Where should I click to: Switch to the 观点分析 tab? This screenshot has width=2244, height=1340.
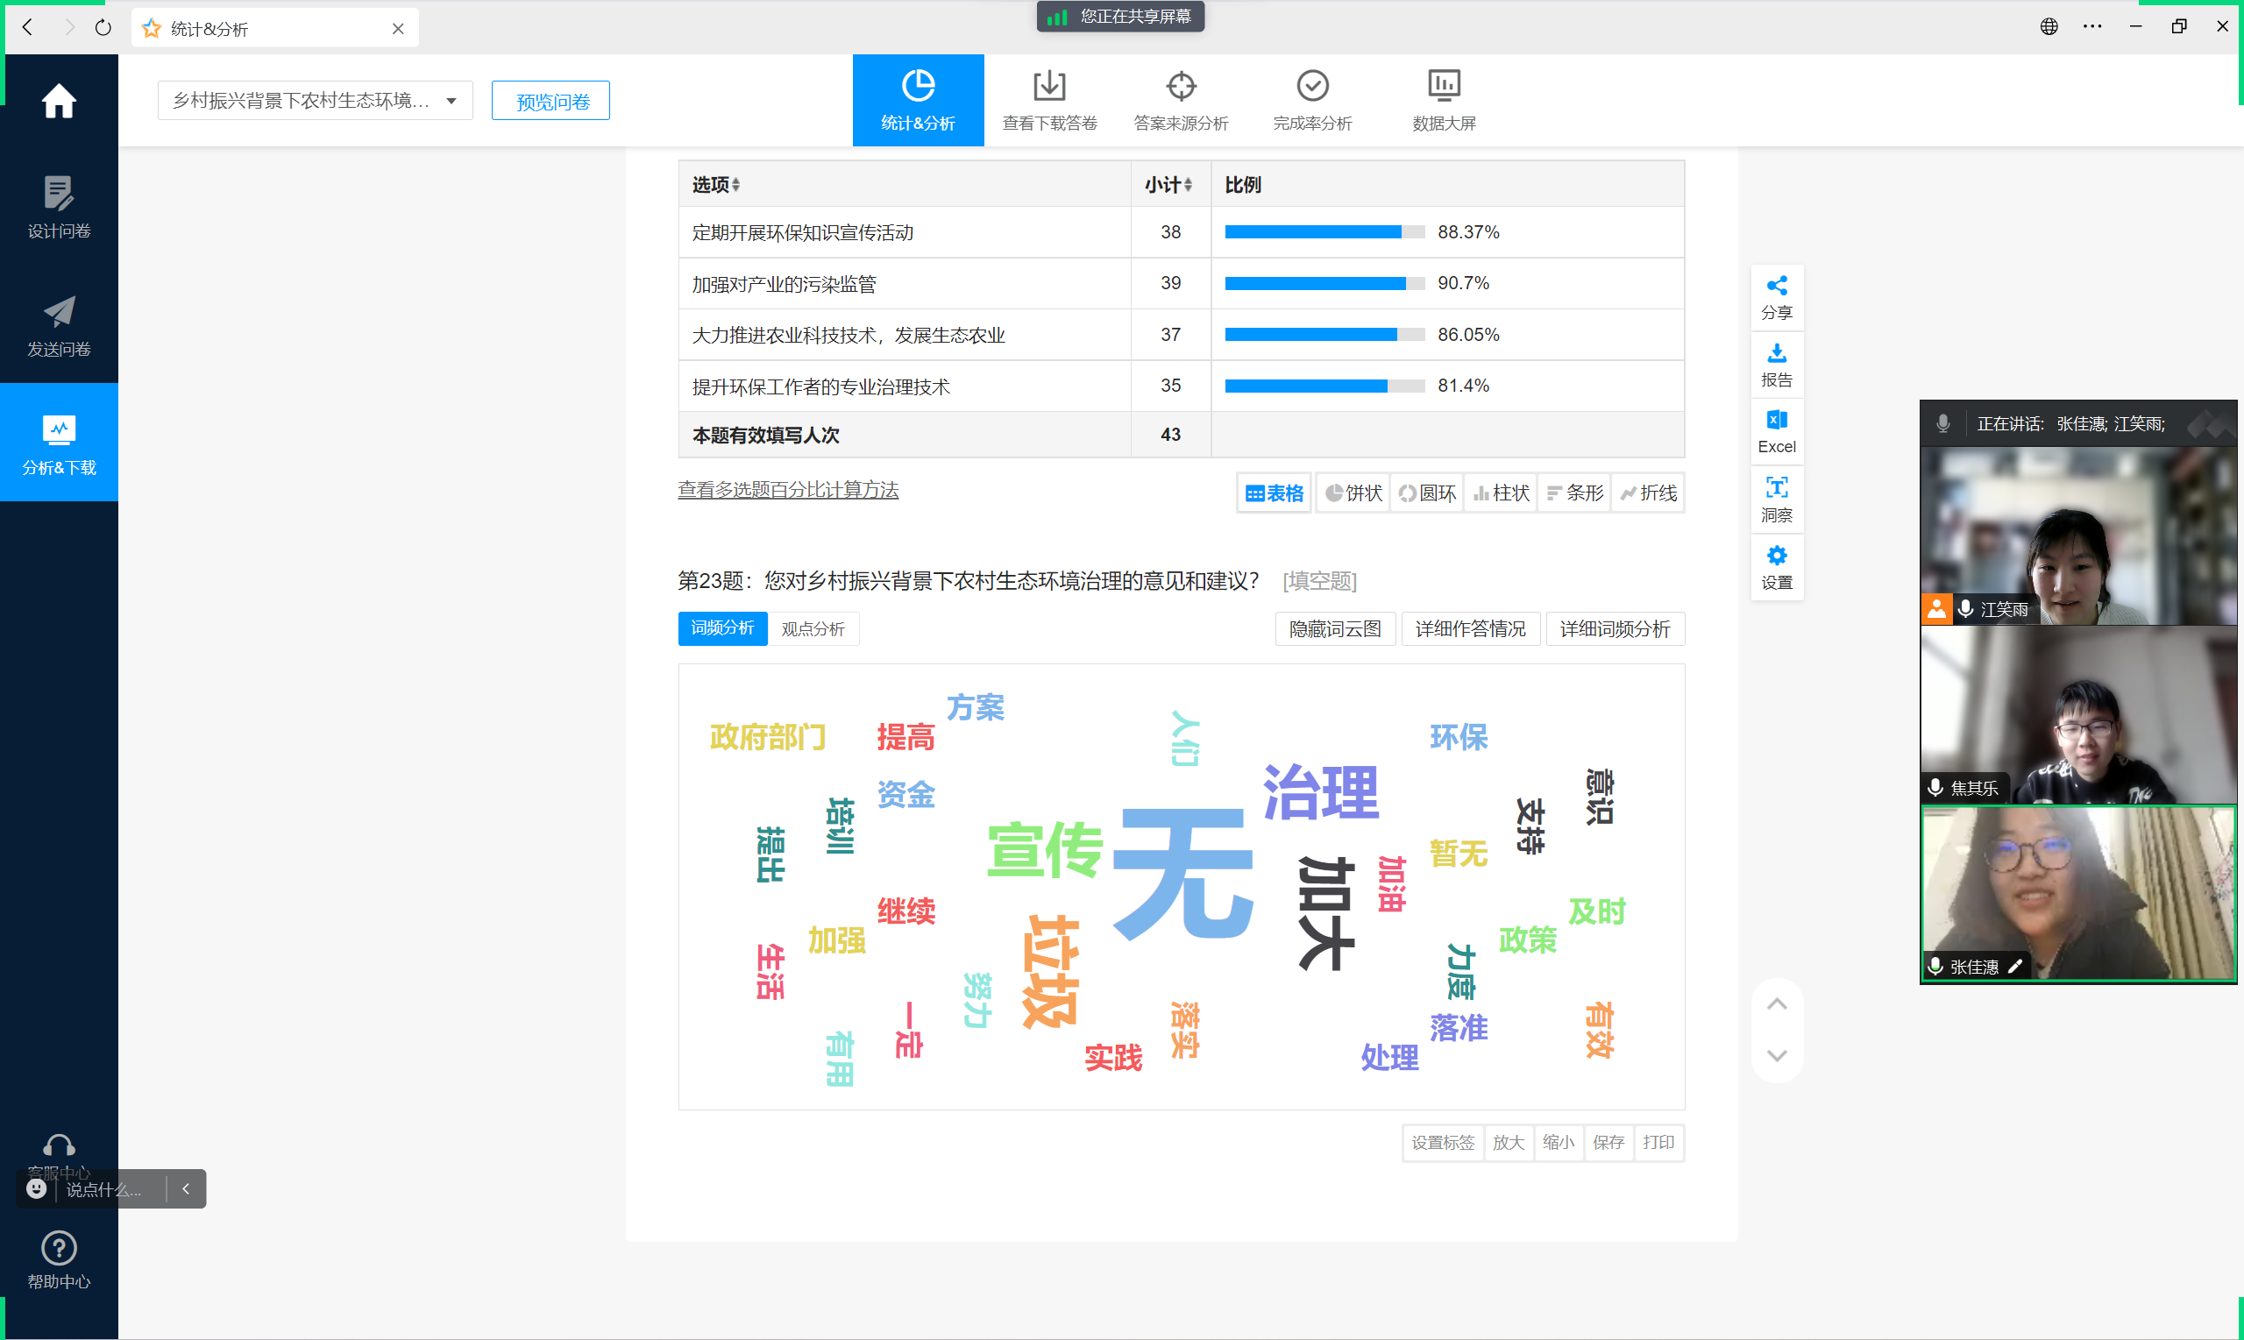pyautogui.click(x=812, y=628)
